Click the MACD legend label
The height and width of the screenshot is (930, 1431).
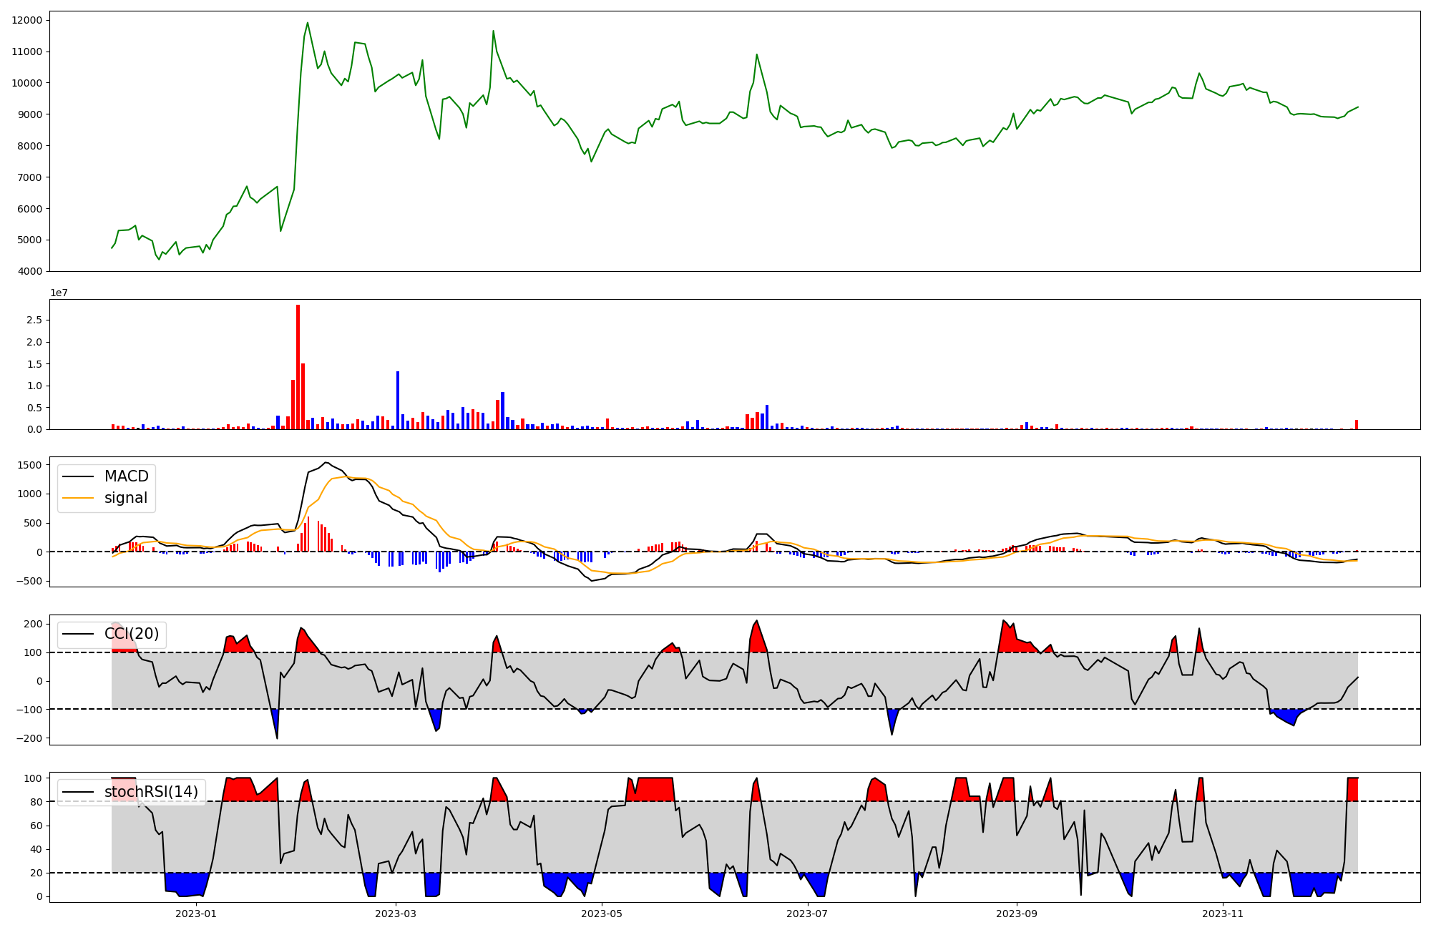pyautogui.click(x=126, y=476)
